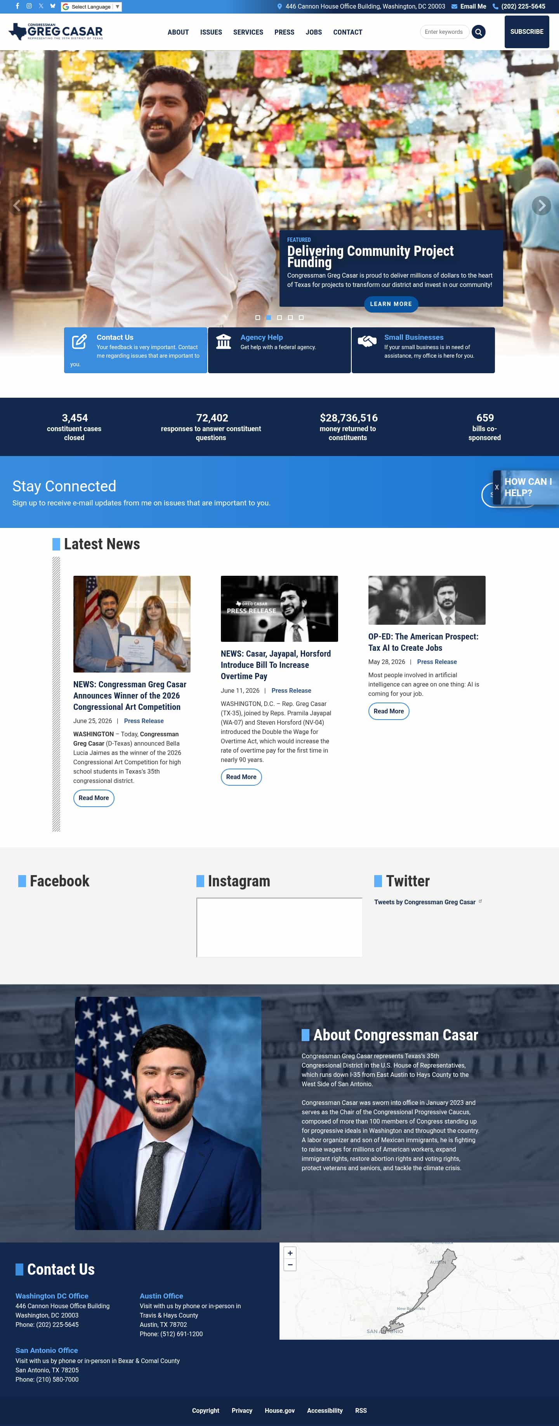This screenshot has width=559, height=1426.
Task: Click the Agency Help building icon
Action: coord(223,342)
